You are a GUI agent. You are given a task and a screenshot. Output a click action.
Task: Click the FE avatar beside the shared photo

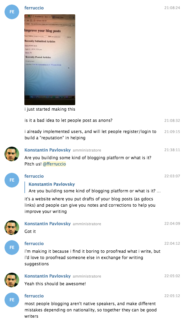(12, 12)
